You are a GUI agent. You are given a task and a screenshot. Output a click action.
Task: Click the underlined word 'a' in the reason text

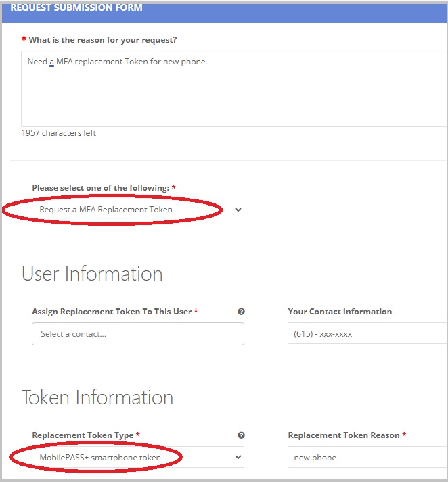(x=51, y=62)
